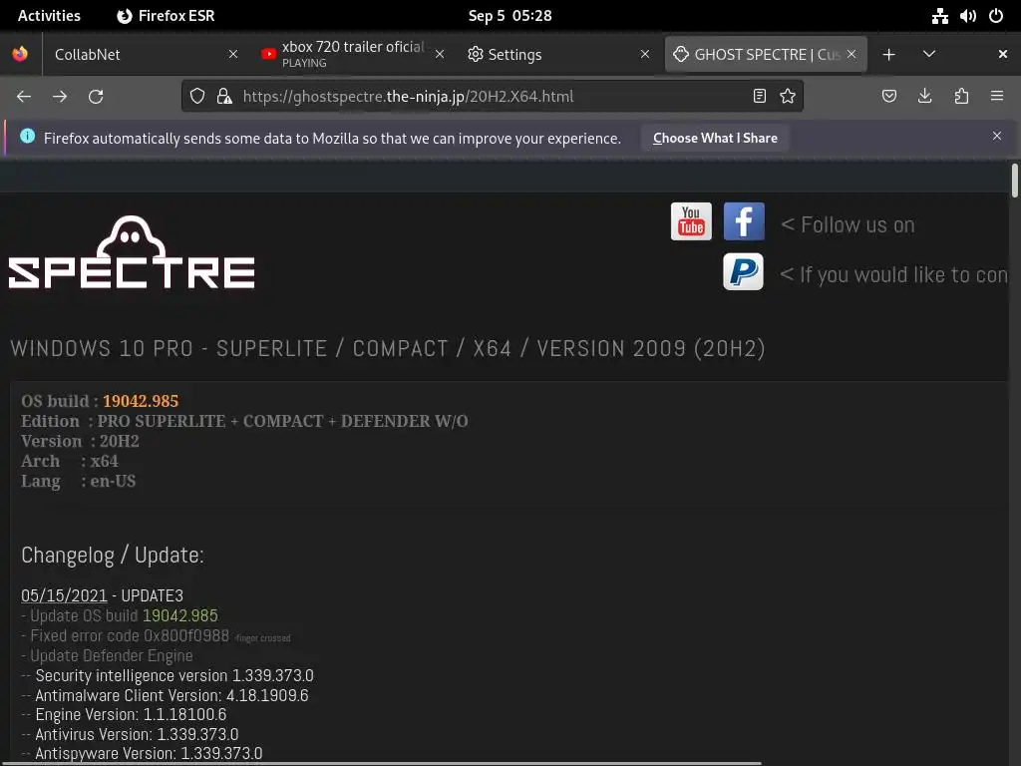Open tracking protection shield icon
The width and height of the screenshot is (1021, 766).
coord(197,97)
